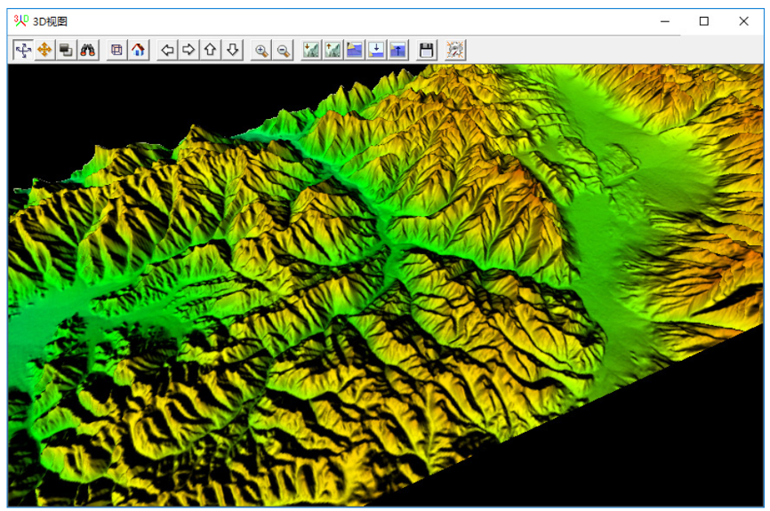Save the view using the floppy disk icon
770x511 pixels.
coord(427,51)
